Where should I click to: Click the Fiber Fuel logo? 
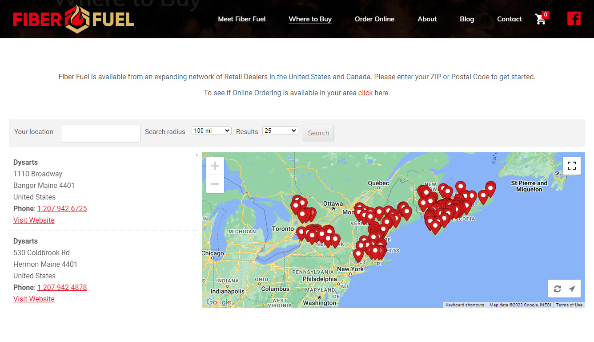(x=74, y=19)
